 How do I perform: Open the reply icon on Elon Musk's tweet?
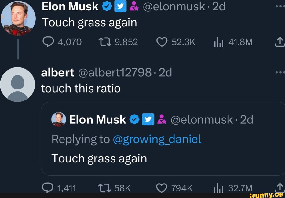[x=49, y=42]
